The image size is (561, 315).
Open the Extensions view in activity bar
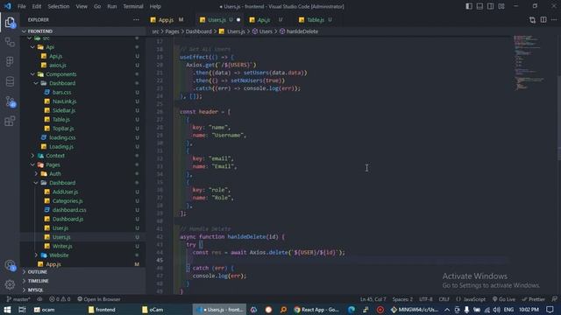pos(10,121)
